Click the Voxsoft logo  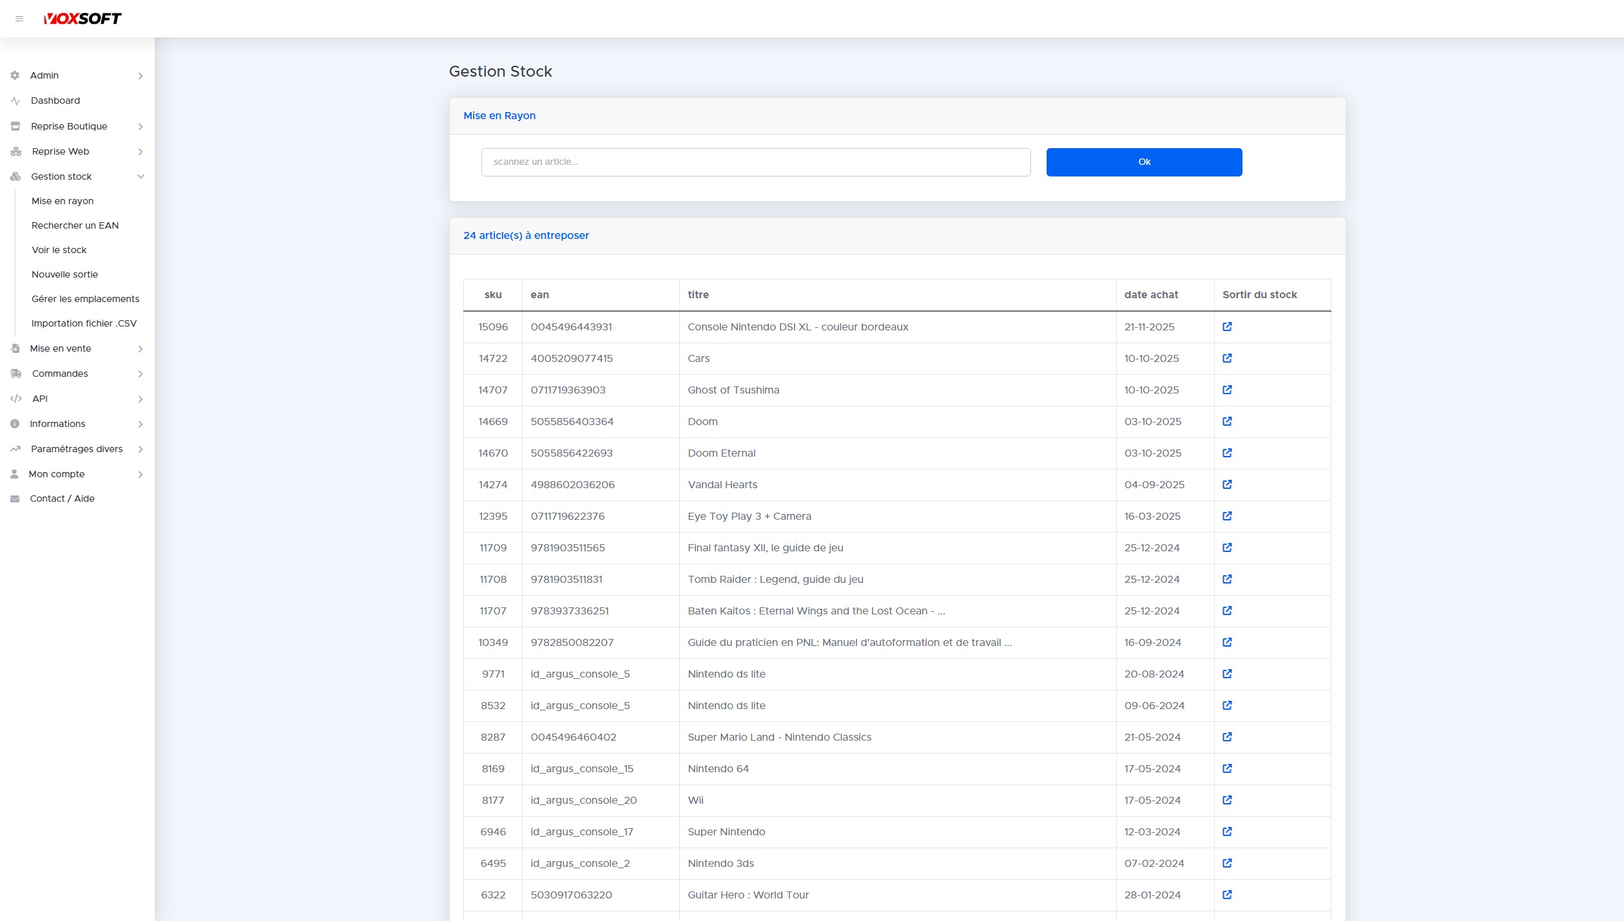(x=82, y=19)
